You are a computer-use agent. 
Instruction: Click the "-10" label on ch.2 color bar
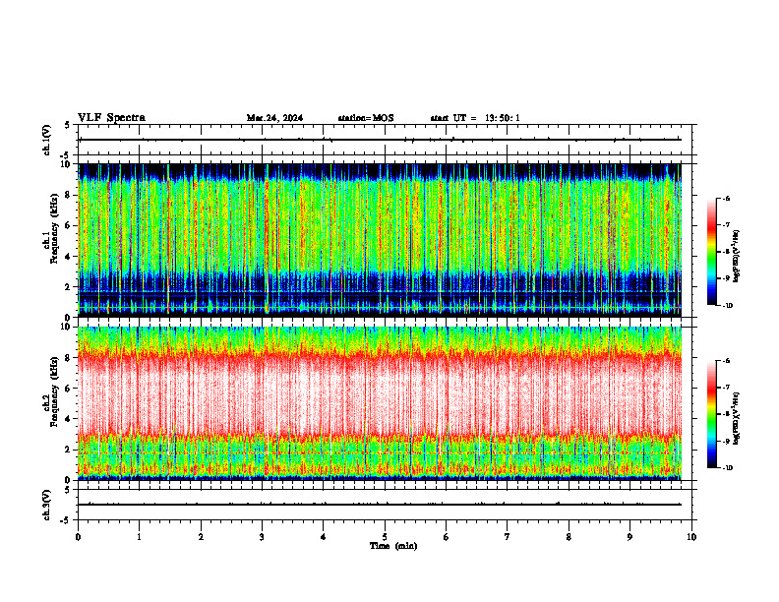pos(727,467)
